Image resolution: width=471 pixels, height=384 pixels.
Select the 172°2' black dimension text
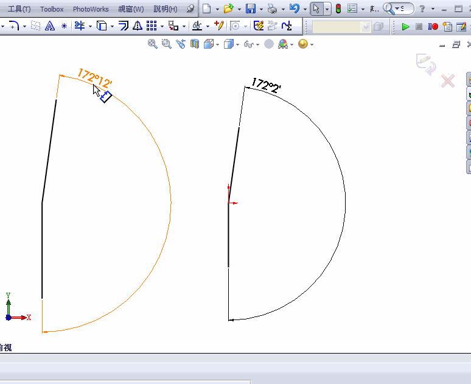click(x=266, y=85)
